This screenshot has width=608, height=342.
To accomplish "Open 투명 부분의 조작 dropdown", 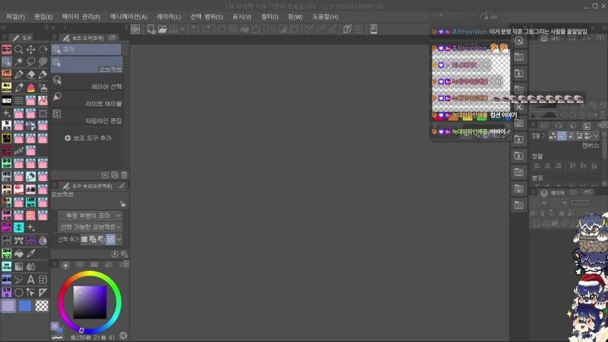I will (91, 216).
